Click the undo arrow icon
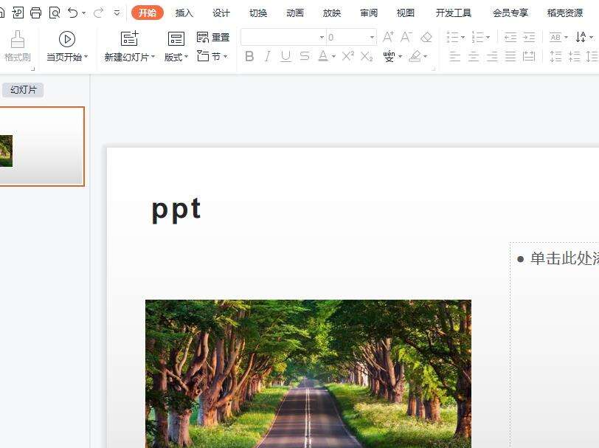 [72, 13]
